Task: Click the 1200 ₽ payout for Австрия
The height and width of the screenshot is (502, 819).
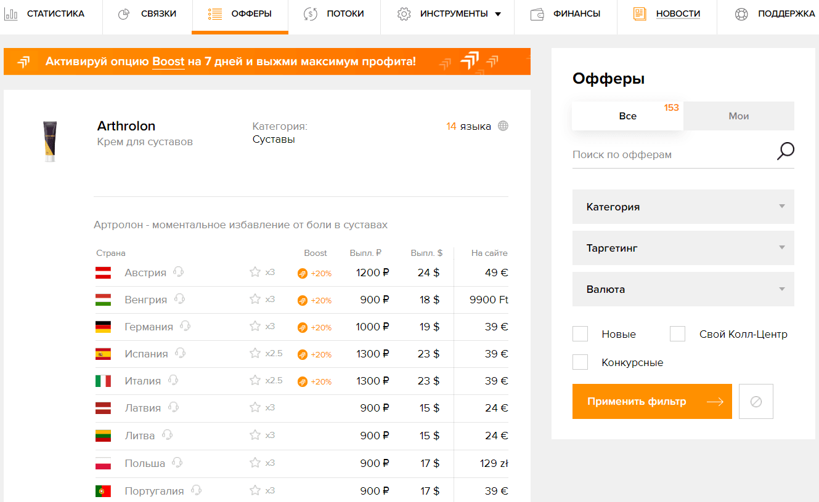Action: pos(372,273)
